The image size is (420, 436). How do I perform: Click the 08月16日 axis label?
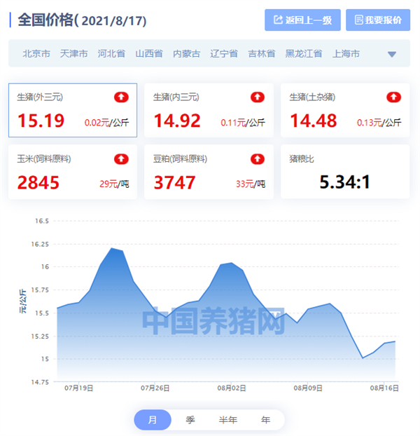click(384, 388)
